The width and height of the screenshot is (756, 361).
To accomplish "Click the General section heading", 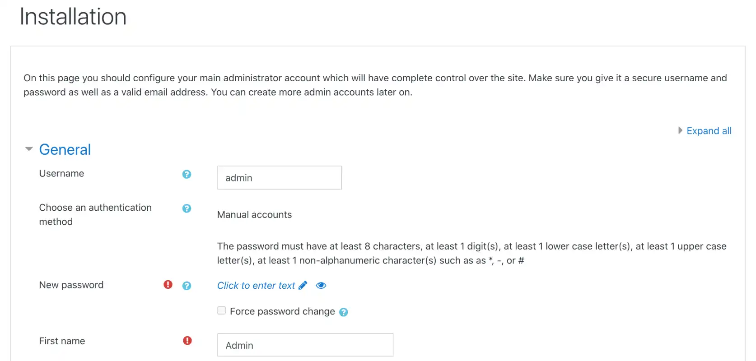I will coord(65,150).
